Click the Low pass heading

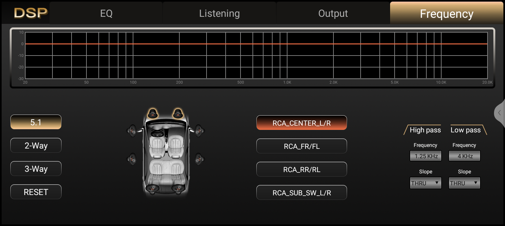point(466,130)
